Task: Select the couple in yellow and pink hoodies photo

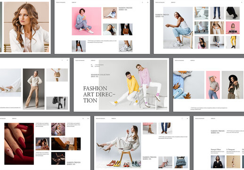Action: 133,85
